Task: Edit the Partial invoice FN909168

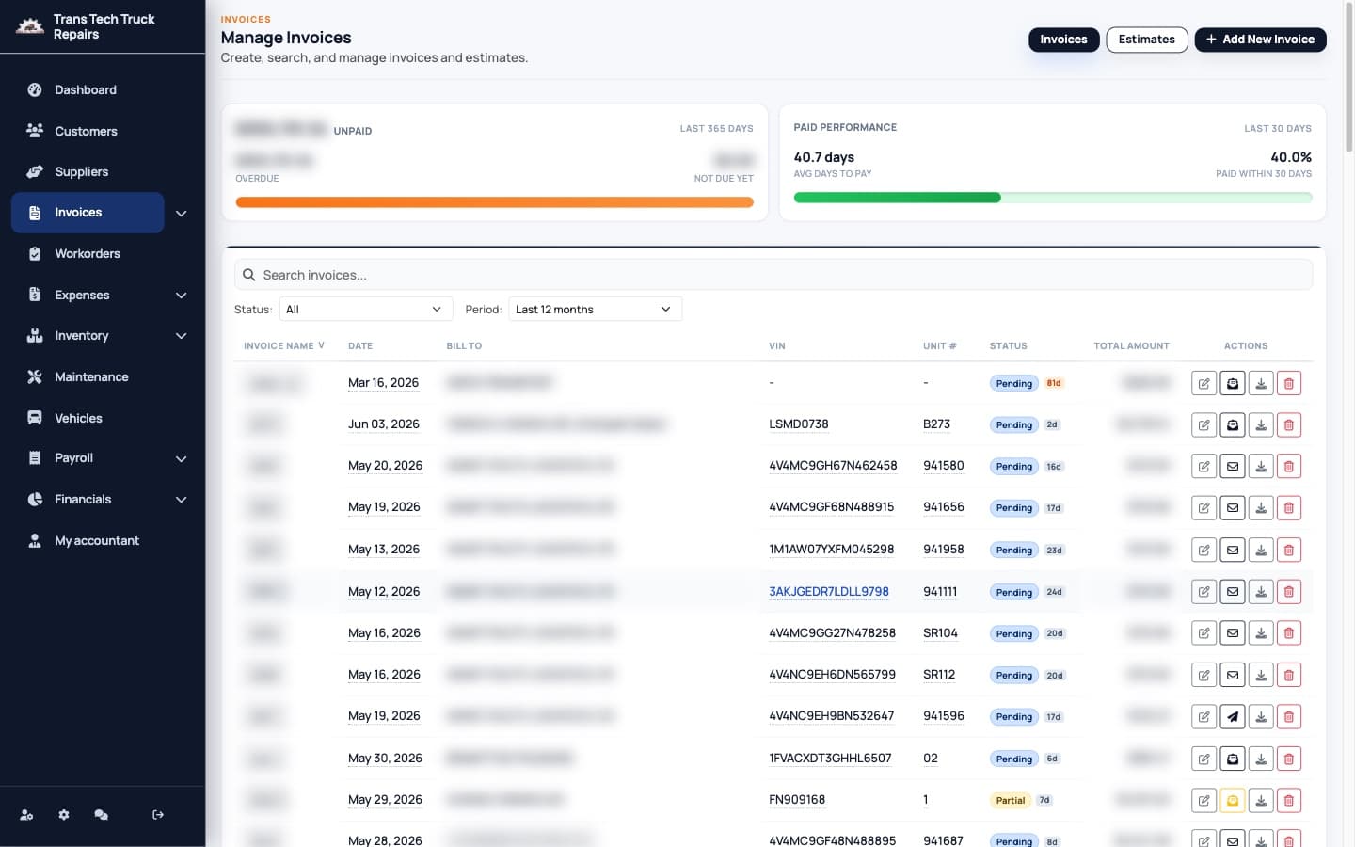Action: click(x=1204, y=801)
